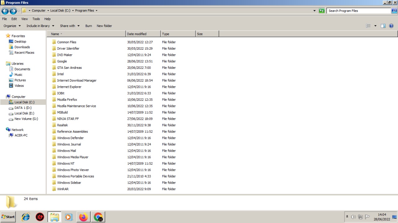Sort by Name column header

click(86, 34)
